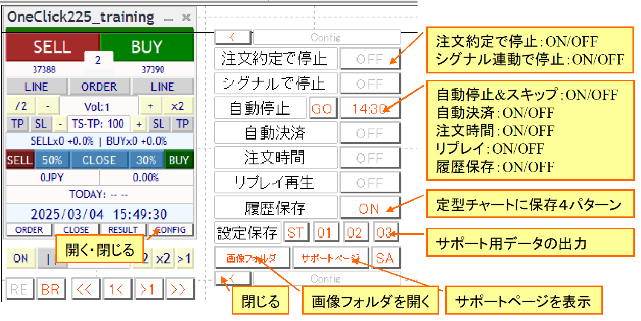Fast forward replay with >> button
641x321 pixels.
(x=180, y=289)
